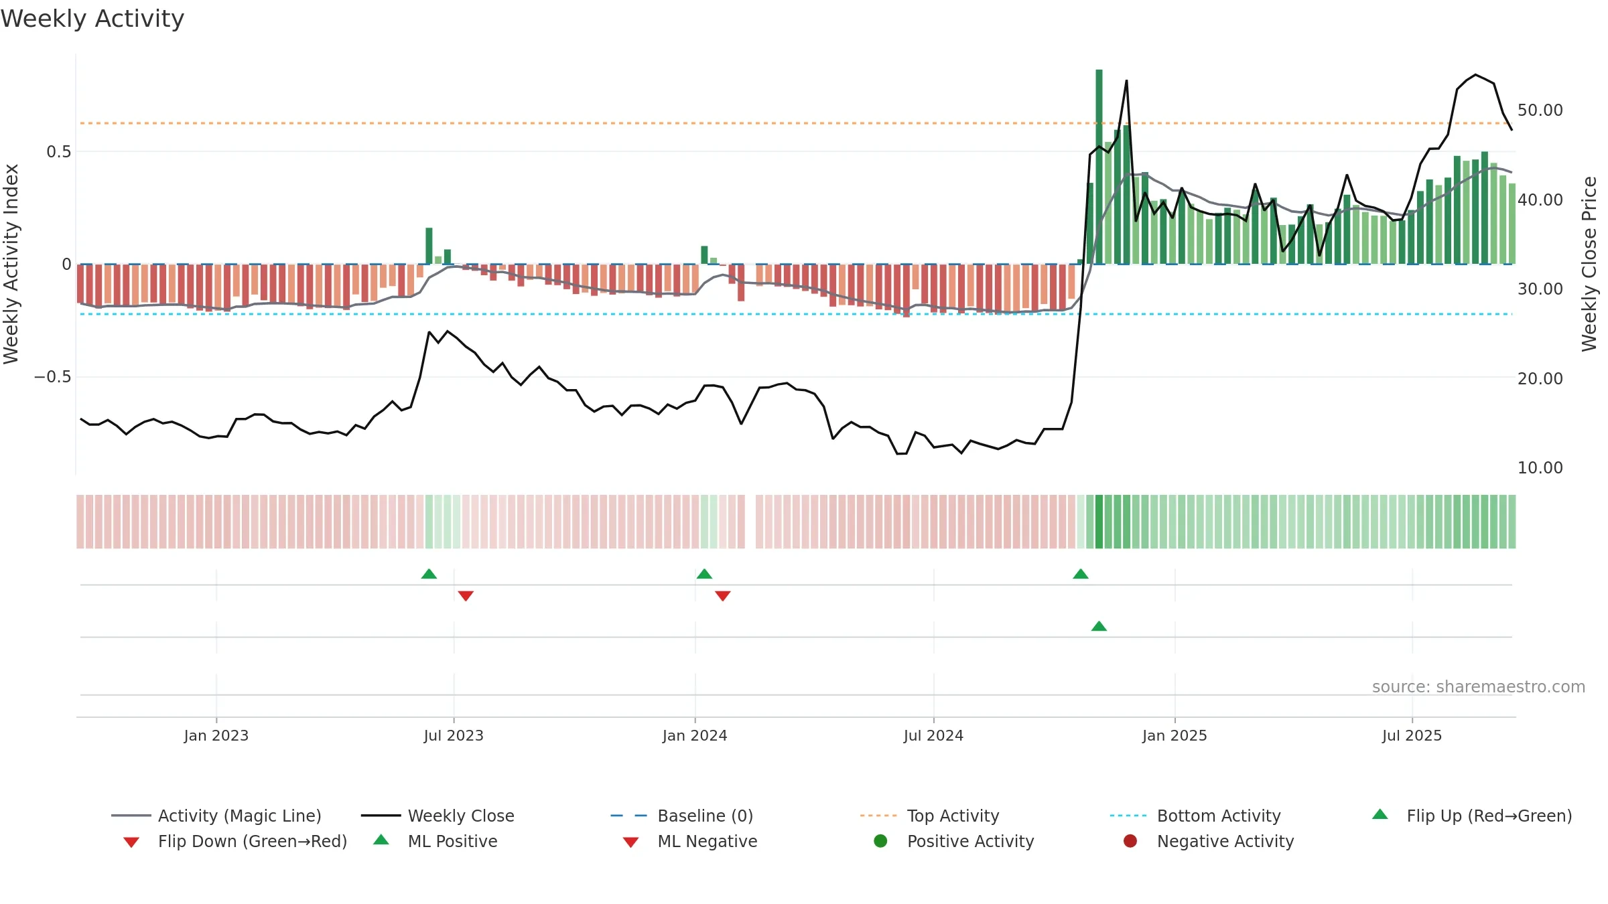Click the Jul 2025 axis label

click(x=1412, y=735)
